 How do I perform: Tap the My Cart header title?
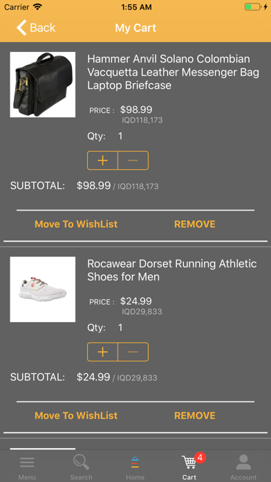[x=135, y=28]
